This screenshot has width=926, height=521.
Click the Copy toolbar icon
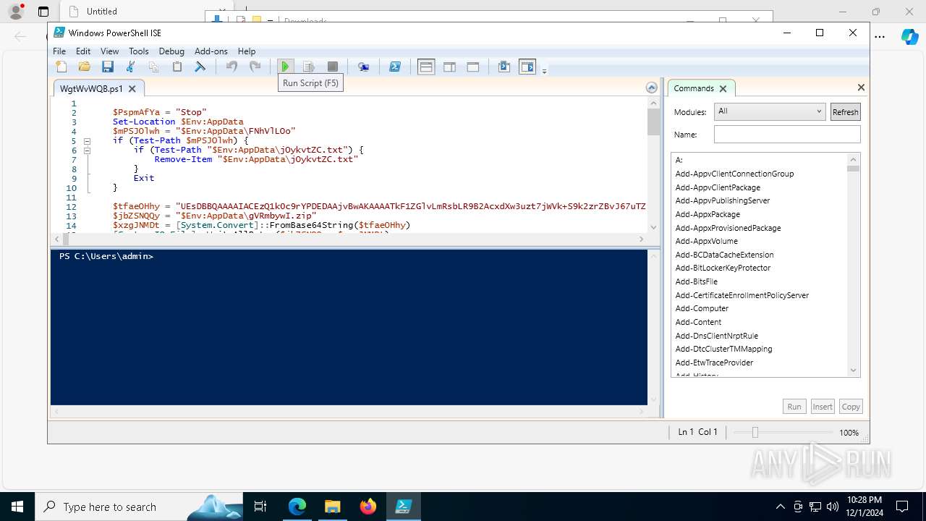tap(154, 67)
